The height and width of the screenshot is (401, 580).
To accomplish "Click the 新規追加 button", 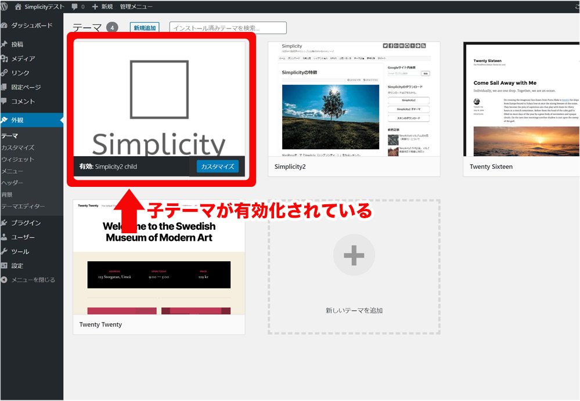I will (x=145, y=28).
